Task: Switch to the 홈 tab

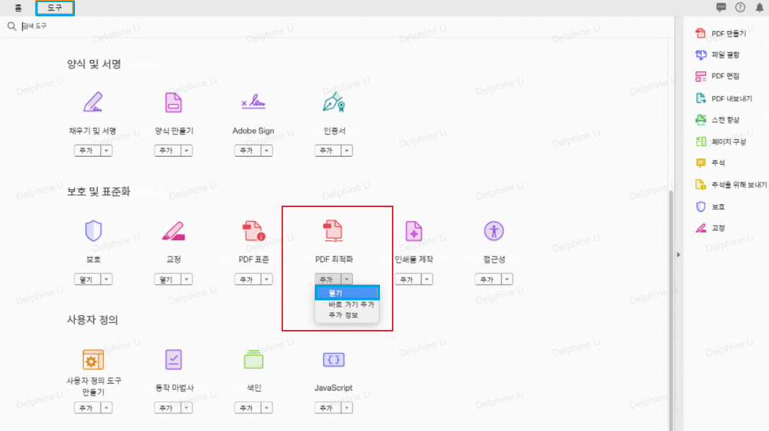Action: (18, 8)
